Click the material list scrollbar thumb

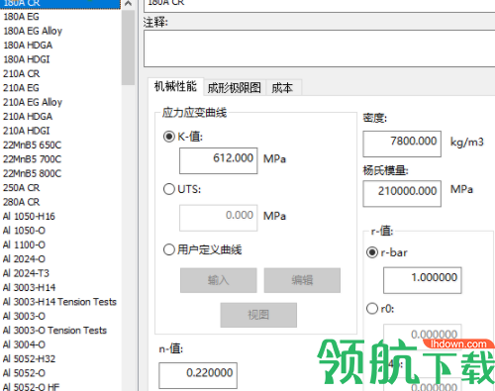tap(128, 48)
